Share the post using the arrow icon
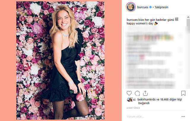This screenshot has height=121, width=190. coord(145,93)
